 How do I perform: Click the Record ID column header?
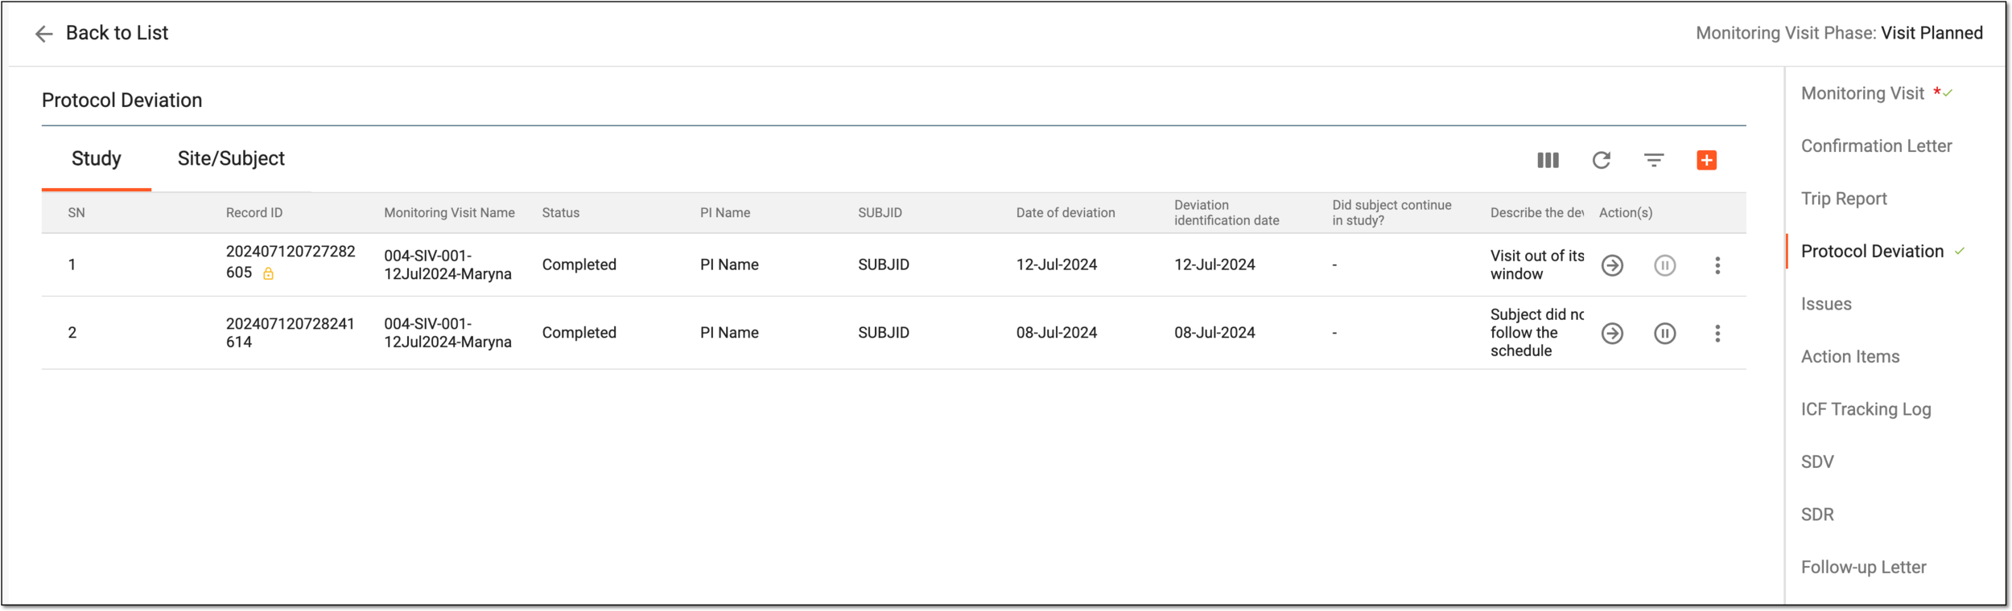(x=254, y=213)
